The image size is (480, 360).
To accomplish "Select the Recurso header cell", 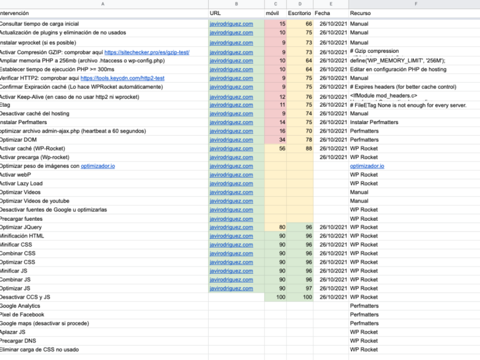I will click(x=415, y=13).
